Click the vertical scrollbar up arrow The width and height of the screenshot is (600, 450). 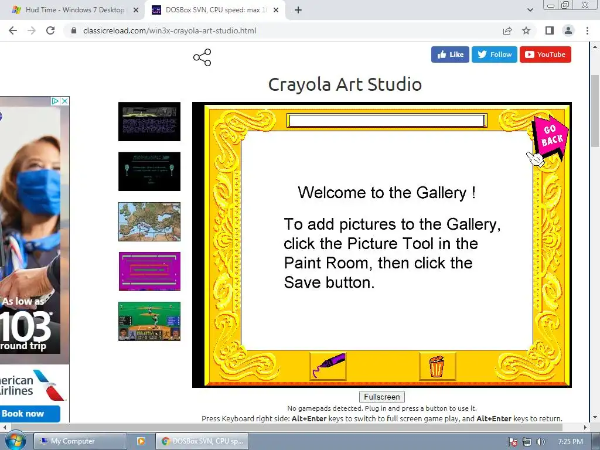[595, 47]
